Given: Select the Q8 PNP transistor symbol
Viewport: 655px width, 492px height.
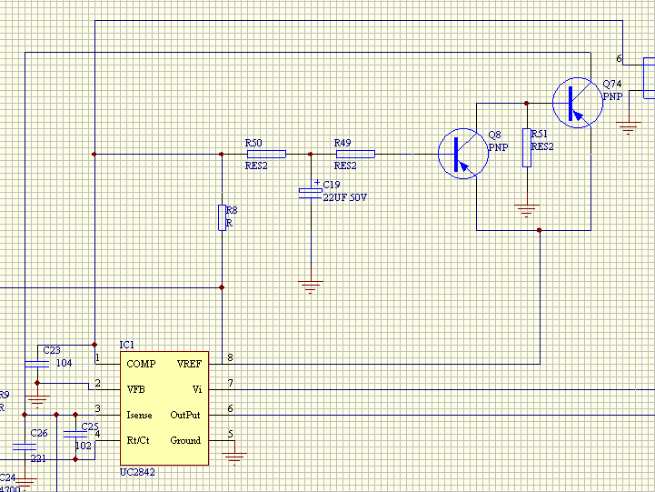Looking at the screenshot, I should [462, 154].
